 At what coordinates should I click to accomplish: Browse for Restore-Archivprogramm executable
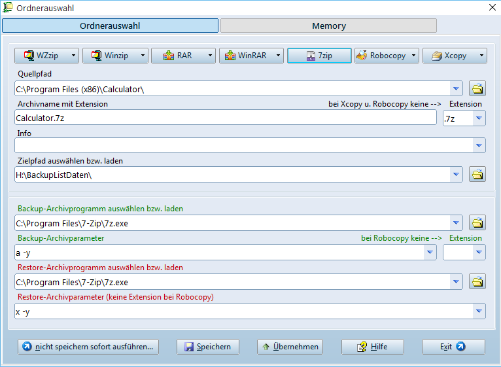pyautogui.click(x=477, y=282)
